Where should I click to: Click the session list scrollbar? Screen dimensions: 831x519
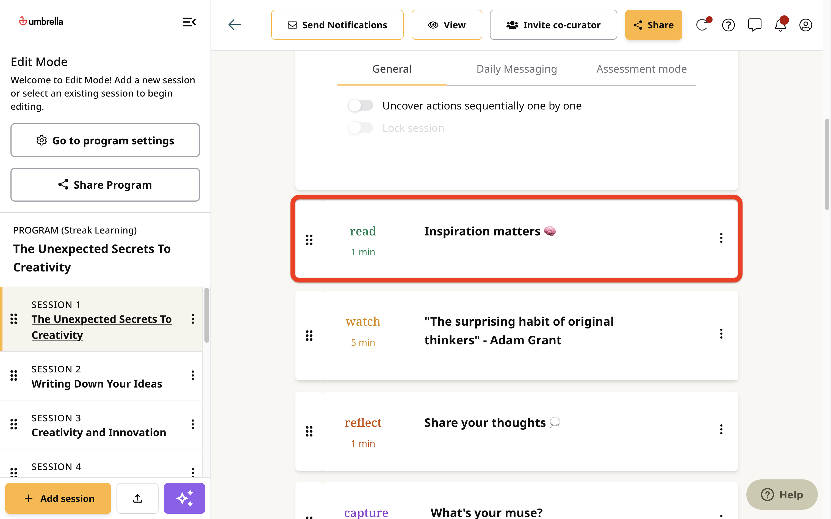click(206, 315)
